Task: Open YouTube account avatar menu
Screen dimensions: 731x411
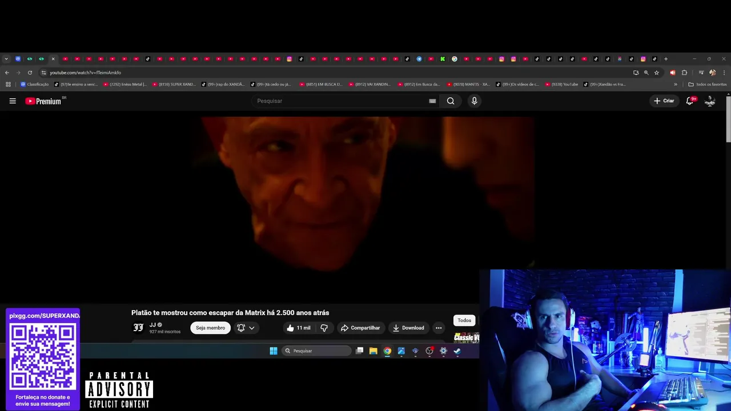Action: [x=710, y=101]
